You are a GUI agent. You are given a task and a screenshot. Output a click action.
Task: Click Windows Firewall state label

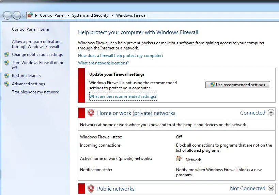(101, 137)
